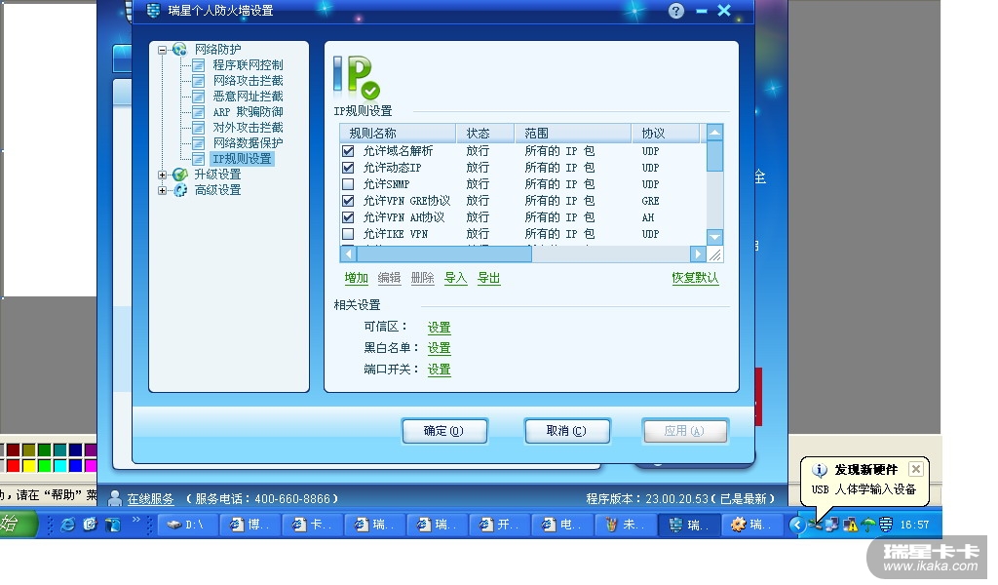Select IP规则设置 in the tree
The width and height of the screenshot is (998, 585).
(242, 159)
